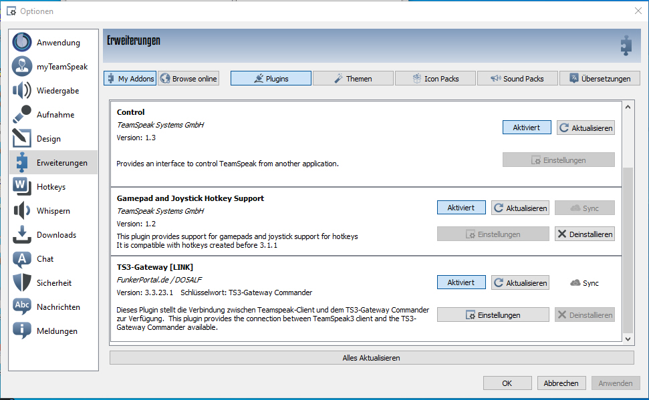
Task: Select the Themen tab
Action: click(353, 78)
